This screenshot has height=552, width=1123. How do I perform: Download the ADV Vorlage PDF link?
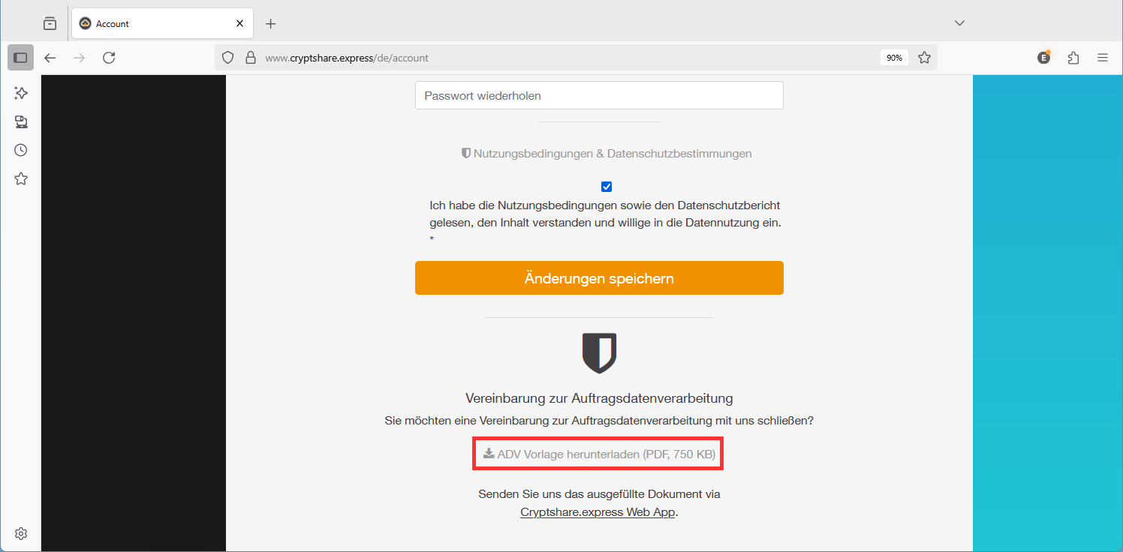599,454
